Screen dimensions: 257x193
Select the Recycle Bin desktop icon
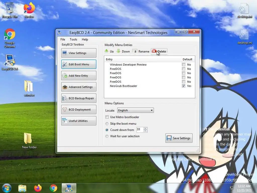point(10,10)
